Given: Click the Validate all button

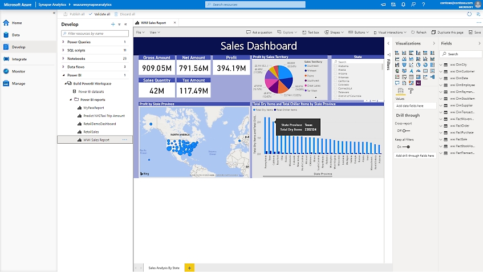Looking at the screenshot, I should tap(99, 14).
